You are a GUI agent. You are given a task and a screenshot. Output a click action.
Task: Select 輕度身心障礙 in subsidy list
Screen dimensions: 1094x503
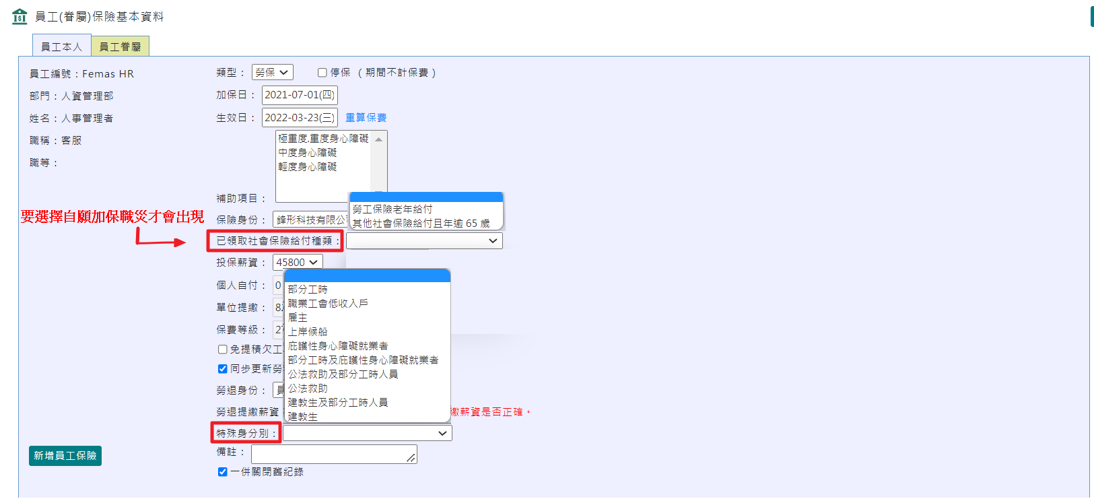point(308,167)
